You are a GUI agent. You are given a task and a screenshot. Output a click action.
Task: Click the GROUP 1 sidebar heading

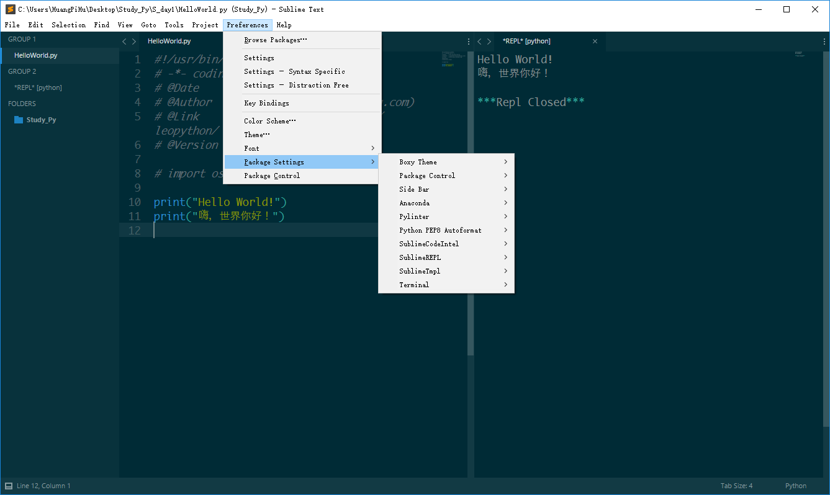coord(22,39)
